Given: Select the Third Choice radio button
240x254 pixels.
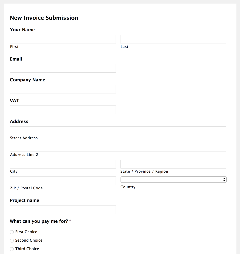Looking at the screenshot, I should click(x=12, y=249).
